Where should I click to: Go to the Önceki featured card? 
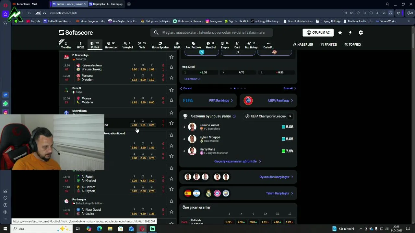186,88
